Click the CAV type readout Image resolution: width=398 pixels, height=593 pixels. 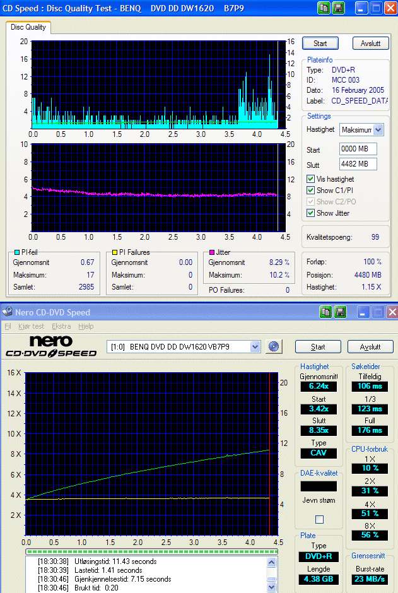coord(319,453)
